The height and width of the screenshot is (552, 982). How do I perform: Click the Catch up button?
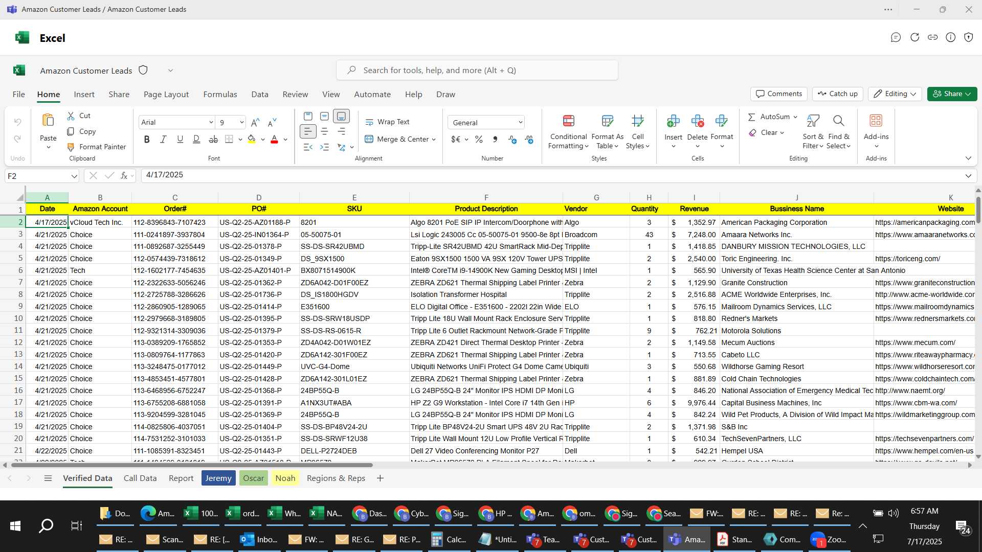coord(837,94)
